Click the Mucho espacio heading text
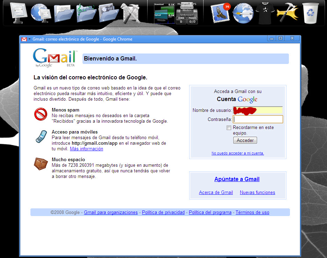 (69, 159)
